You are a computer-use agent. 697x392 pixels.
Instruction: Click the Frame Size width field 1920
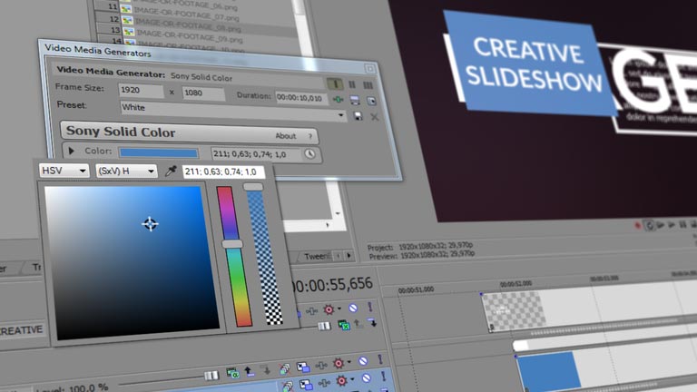141,90
